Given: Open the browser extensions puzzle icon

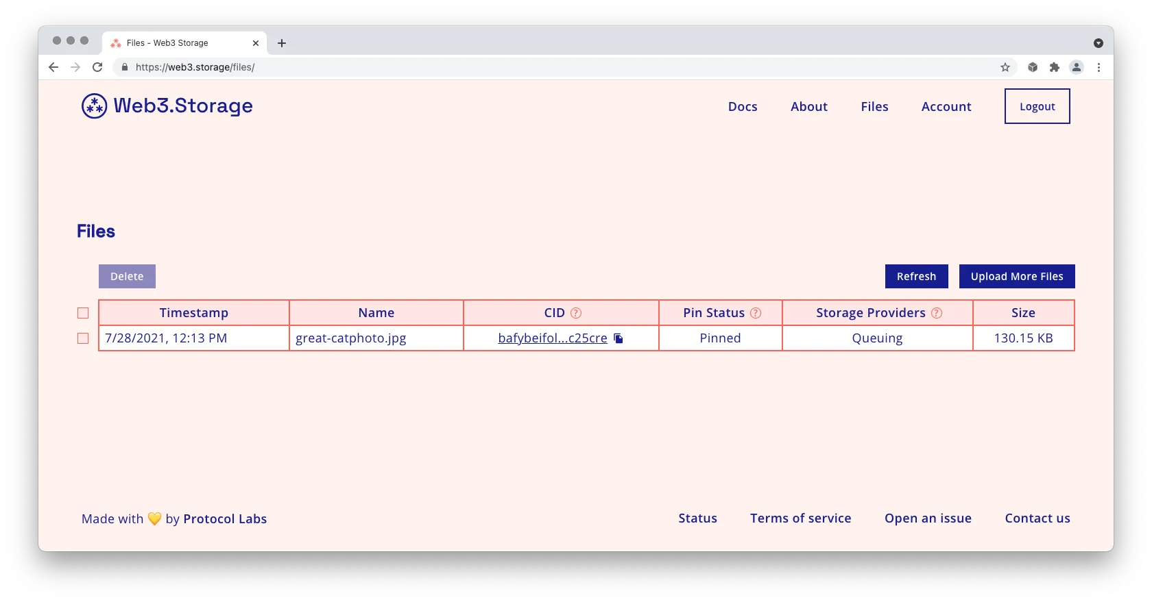Looking at the screenshot, I should (1055, 67).
